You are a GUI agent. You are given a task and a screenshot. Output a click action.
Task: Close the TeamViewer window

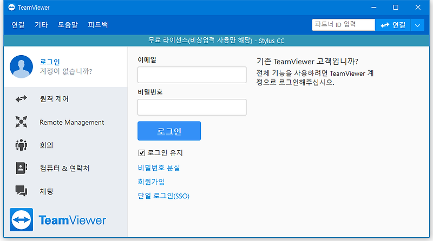pyautogui.click(x=418, y=8)
